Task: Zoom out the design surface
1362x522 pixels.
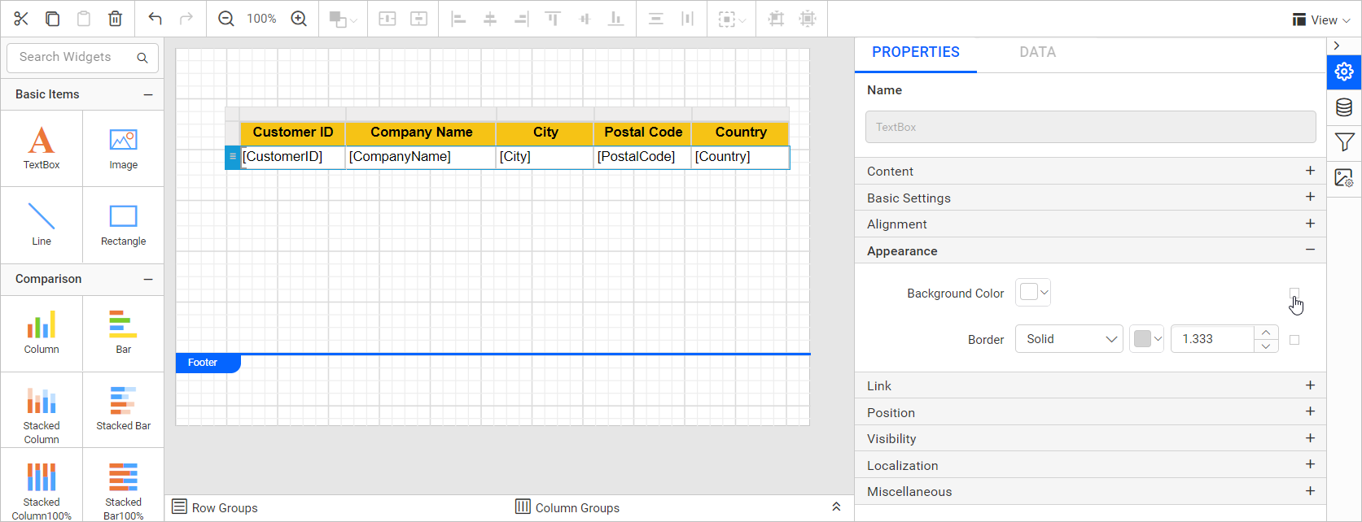Action: (x=226, y=19)
